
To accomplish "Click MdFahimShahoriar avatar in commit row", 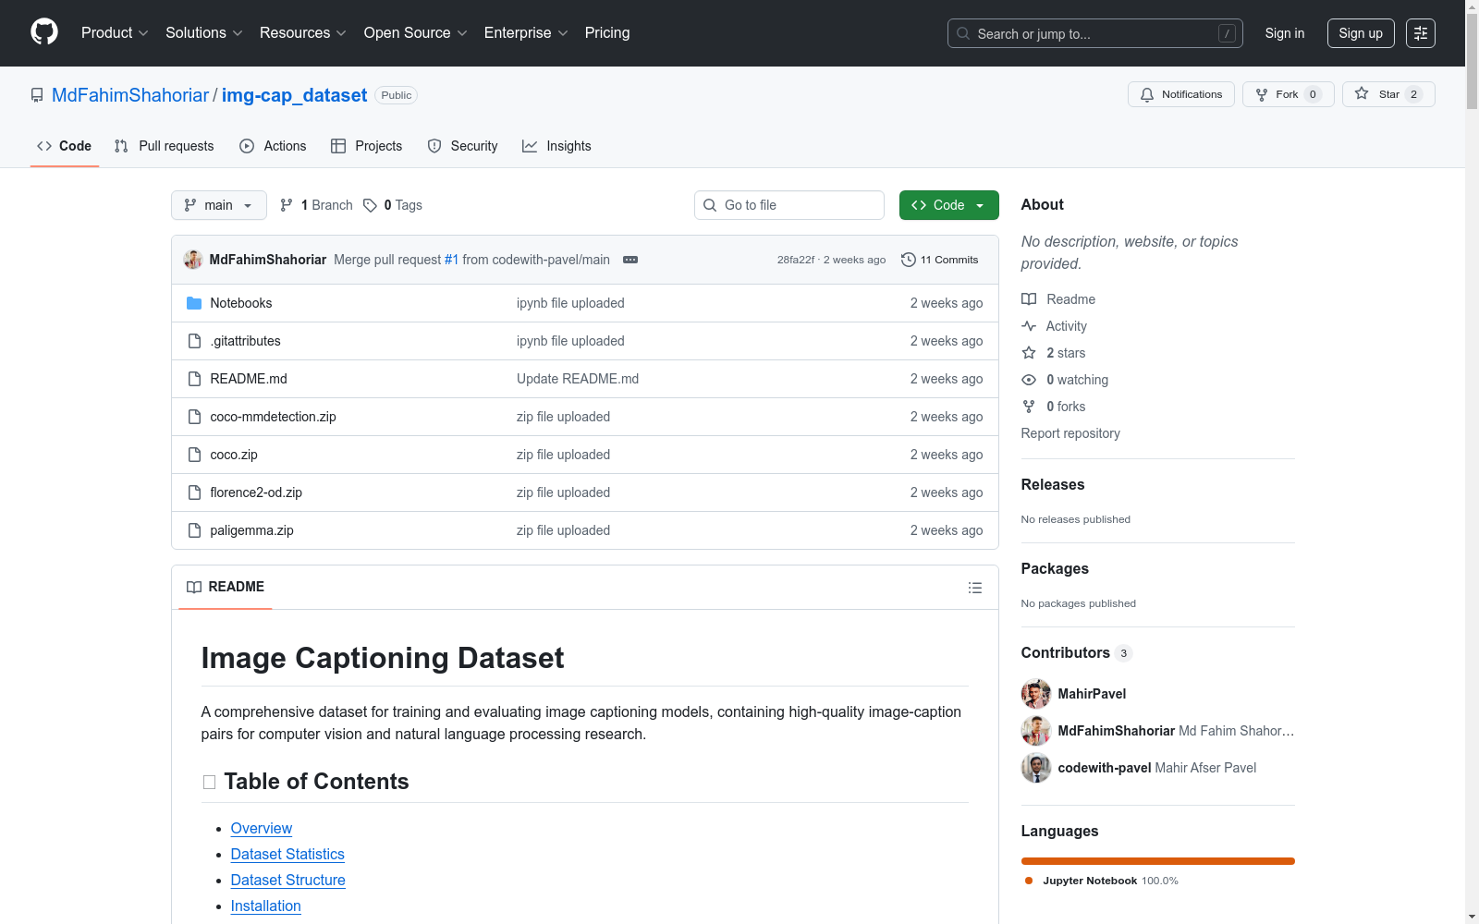I will (x=193, y=260).
